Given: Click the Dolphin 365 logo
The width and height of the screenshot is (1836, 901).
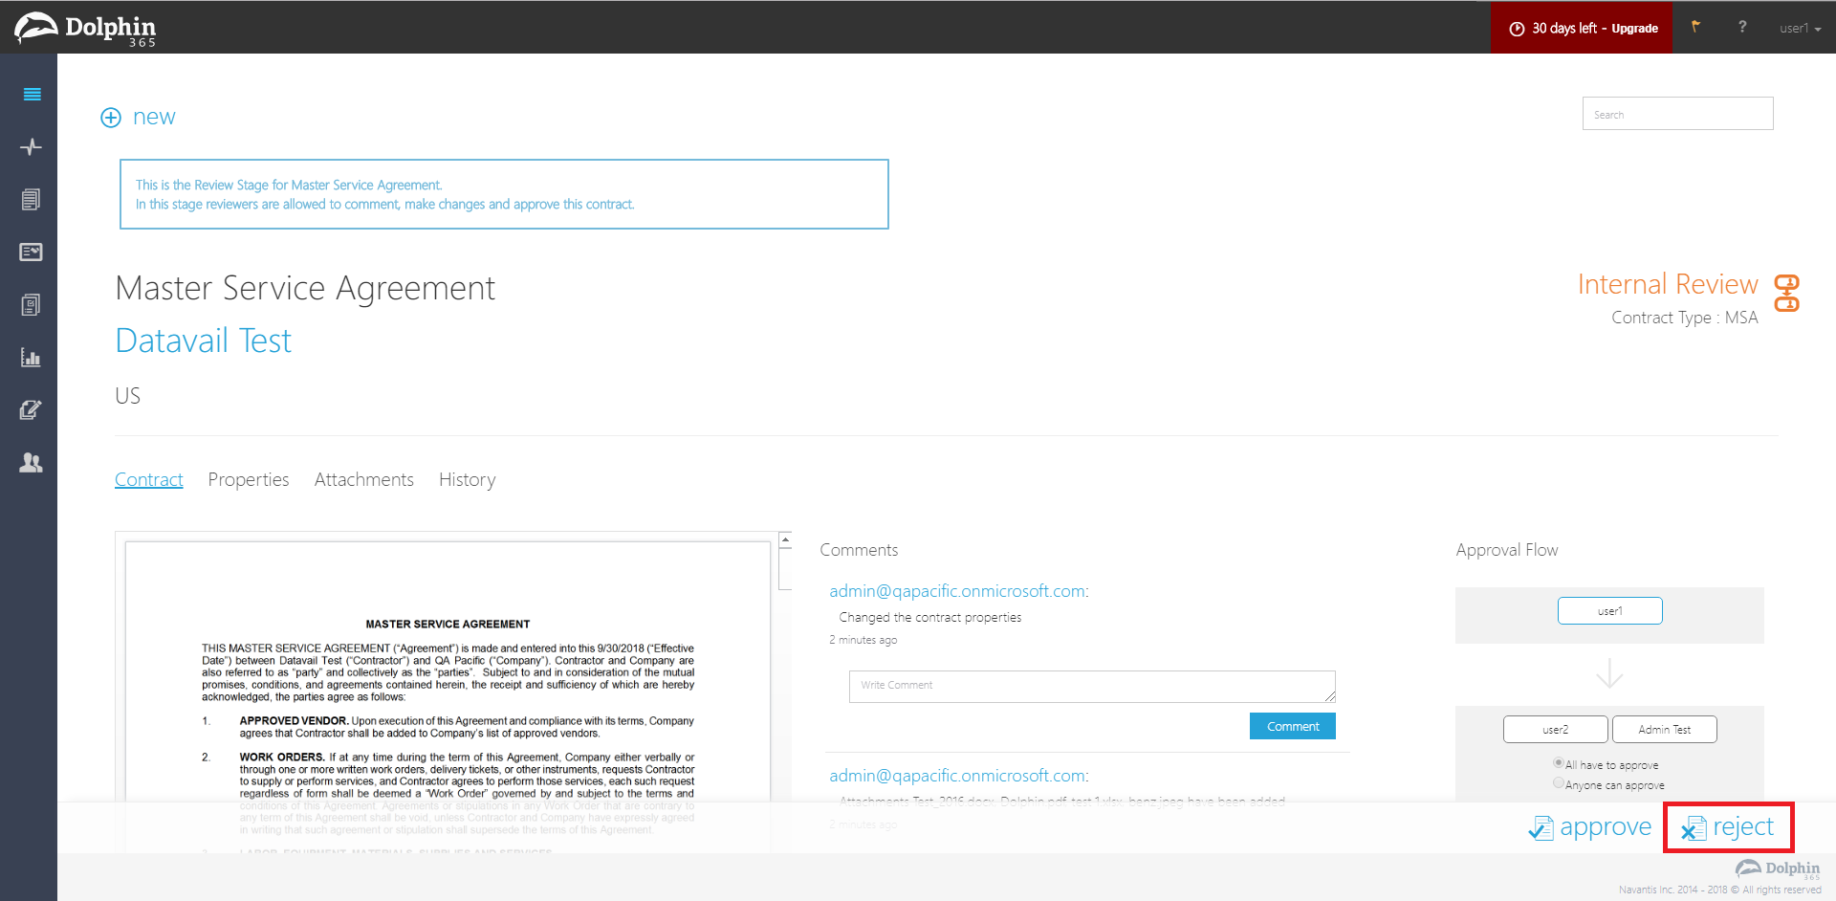Looking at the screenshot, I should (86, 29).
